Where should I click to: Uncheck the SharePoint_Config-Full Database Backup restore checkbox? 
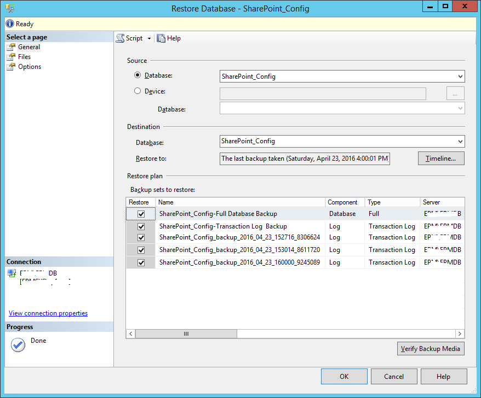point(141,213)
